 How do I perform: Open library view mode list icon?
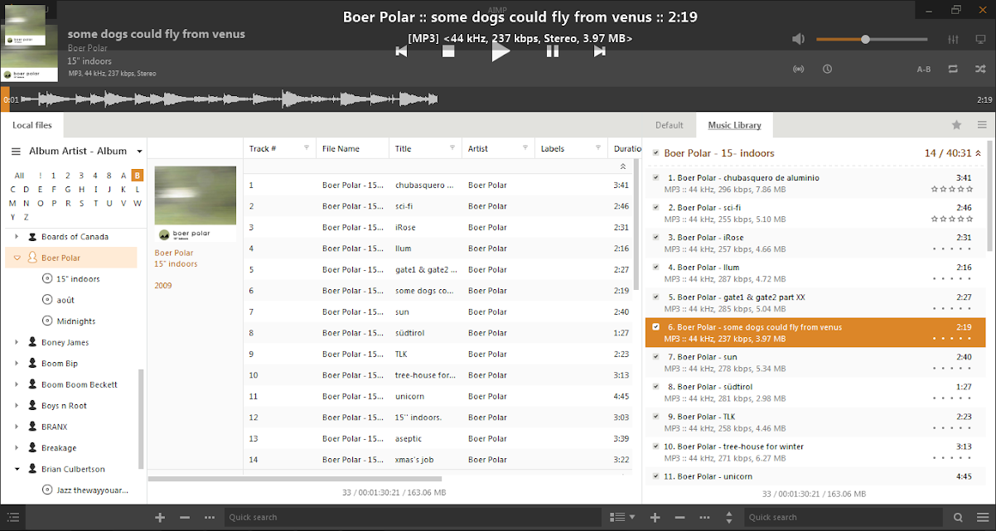pos(621,518)
